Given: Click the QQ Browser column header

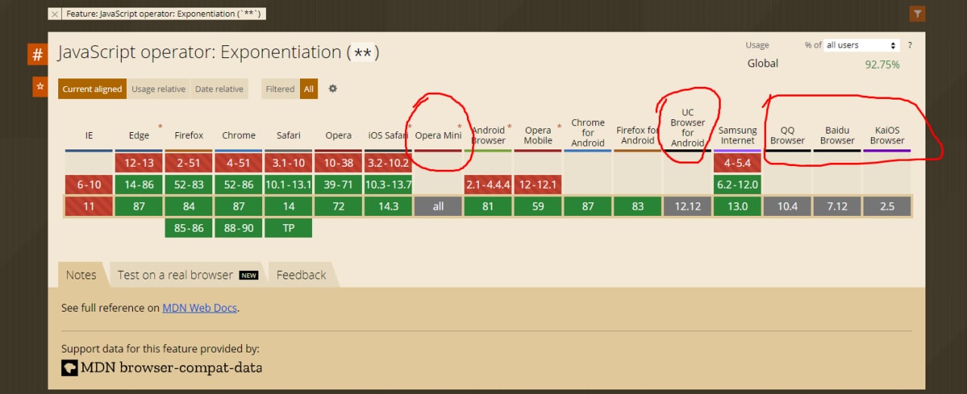Looking at the screenshot, I should 787,136.
